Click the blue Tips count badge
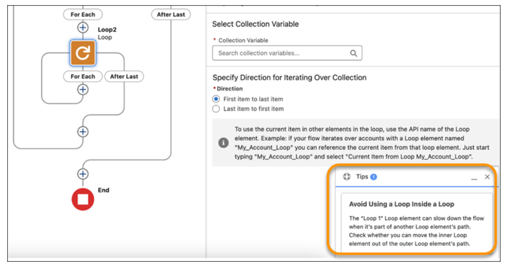This screenshot has width=516, height=269. tap(373, 177)
